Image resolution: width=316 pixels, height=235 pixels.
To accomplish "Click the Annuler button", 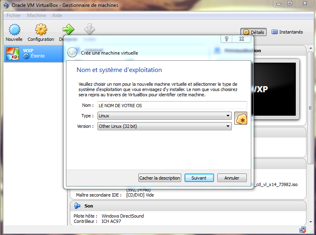I will point(232,178).
